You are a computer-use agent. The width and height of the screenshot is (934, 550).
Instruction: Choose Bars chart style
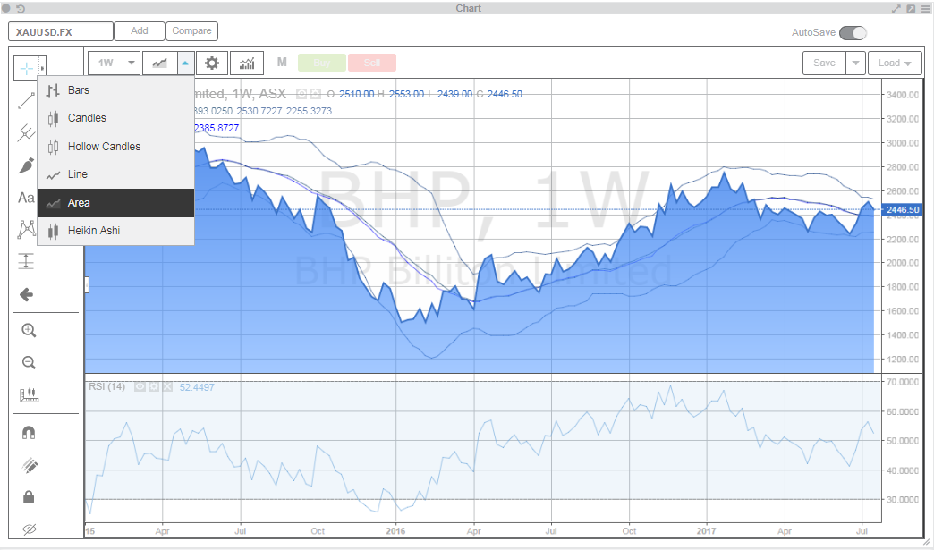[x=115, y=90]
